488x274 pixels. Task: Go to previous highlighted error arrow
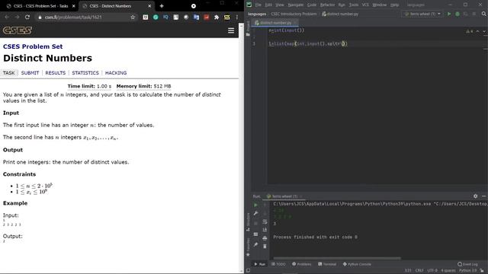click(477, 31)
